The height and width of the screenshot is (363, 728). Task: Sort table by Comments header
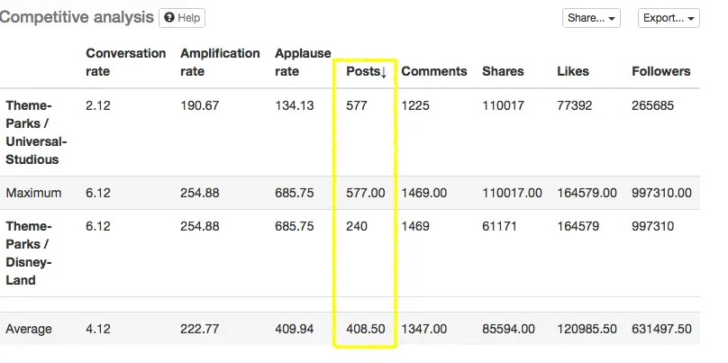[434, 71]
